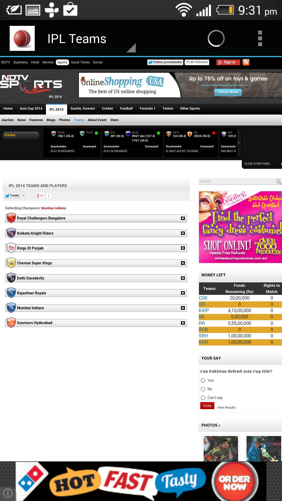
Task: Click KXIP in Money Left table
Action: [204, 311]
